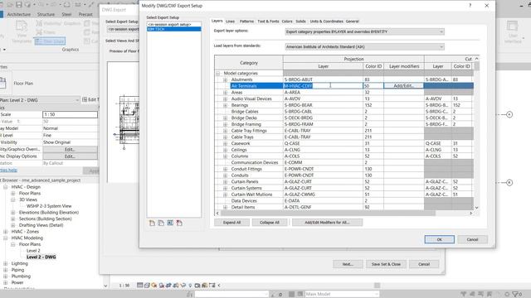
Task: Click Save icon in Quick Access Toolbar
Action: pyautogui.click(x=18, y=5)
